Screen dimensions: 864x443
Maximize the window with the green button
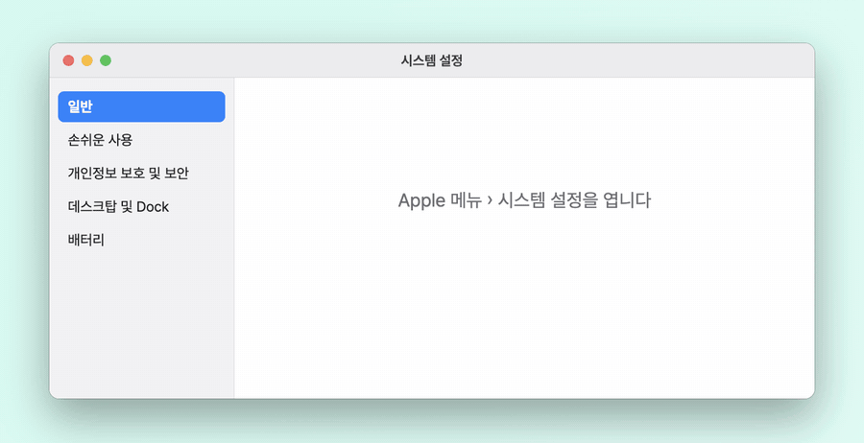pyautogui.click(x=106, y=60)
